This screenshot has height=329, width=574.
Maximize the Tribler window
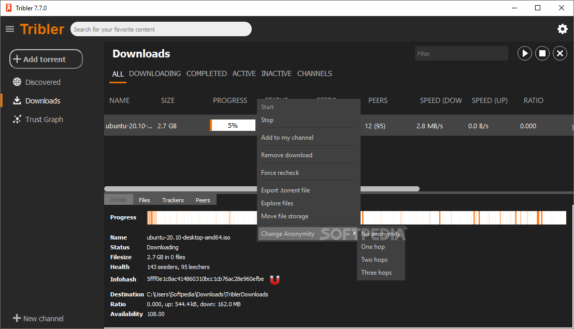tap(538, 8)
